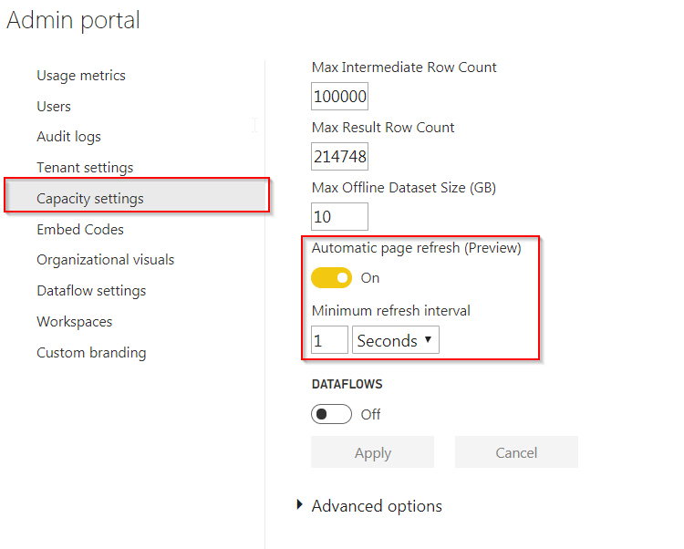This screenshot has height=549, width=684.
Task: Open Usage metrics in the sidebar
Action: pos(81,76)
